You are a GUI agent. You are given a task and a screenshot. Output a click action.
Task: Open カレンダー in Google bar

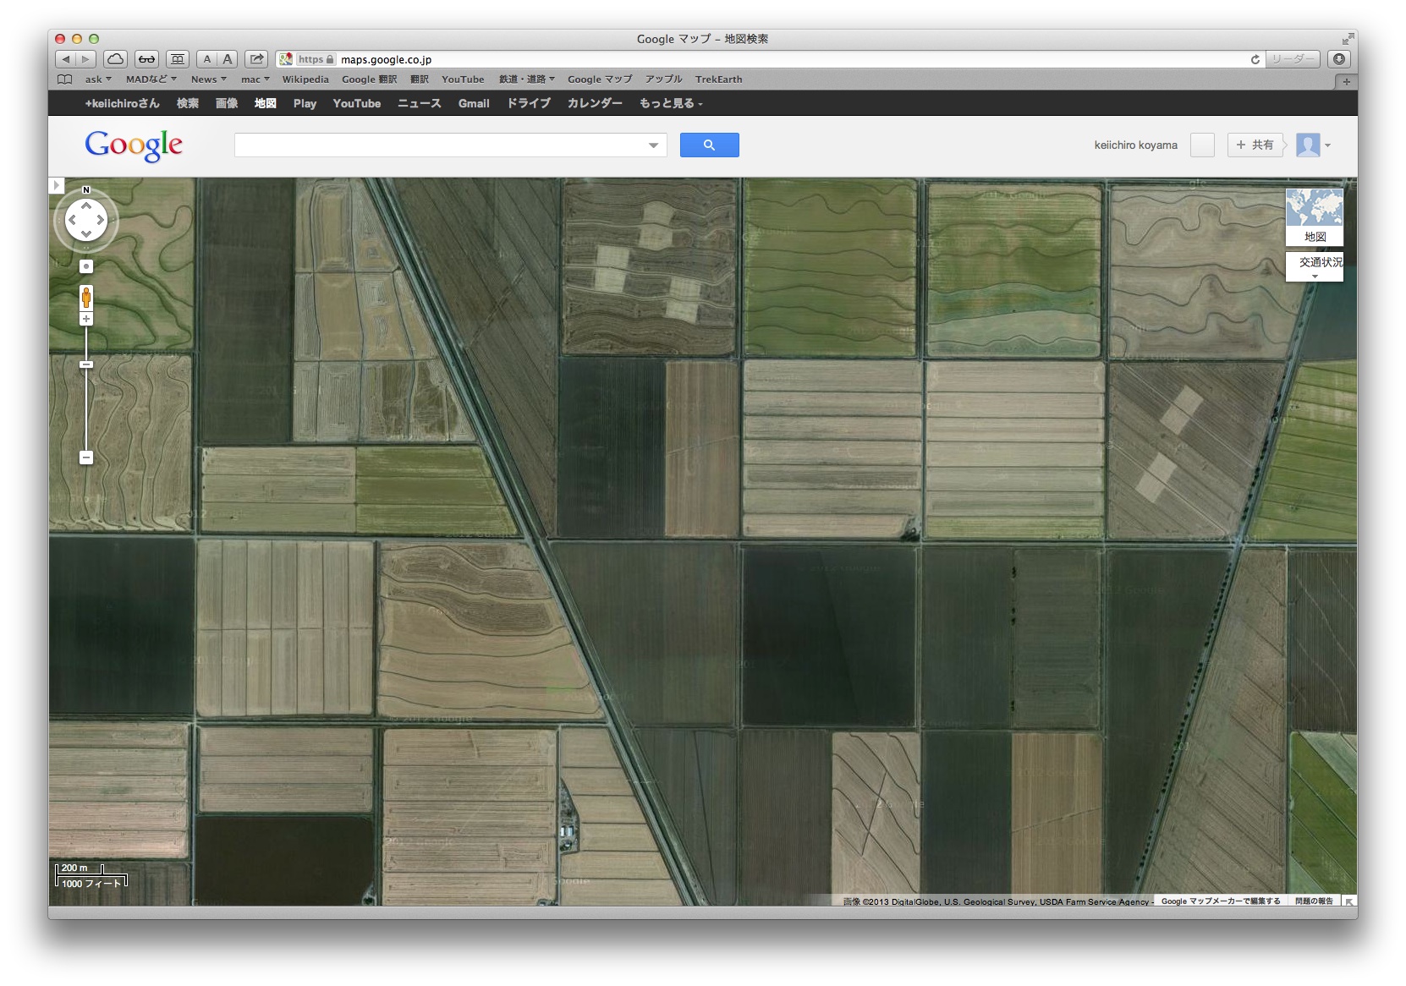coord(595,103)
